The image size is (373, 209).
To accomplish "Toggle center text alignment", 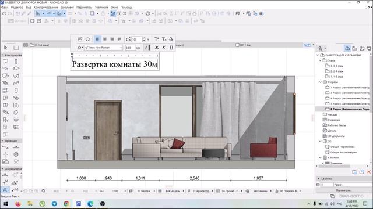I will (105, 39).
